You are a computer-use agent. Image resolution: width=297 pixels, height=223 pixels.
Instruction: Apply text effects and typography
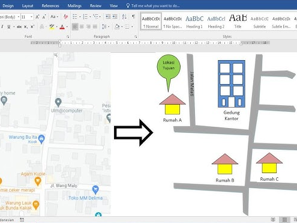42,26
